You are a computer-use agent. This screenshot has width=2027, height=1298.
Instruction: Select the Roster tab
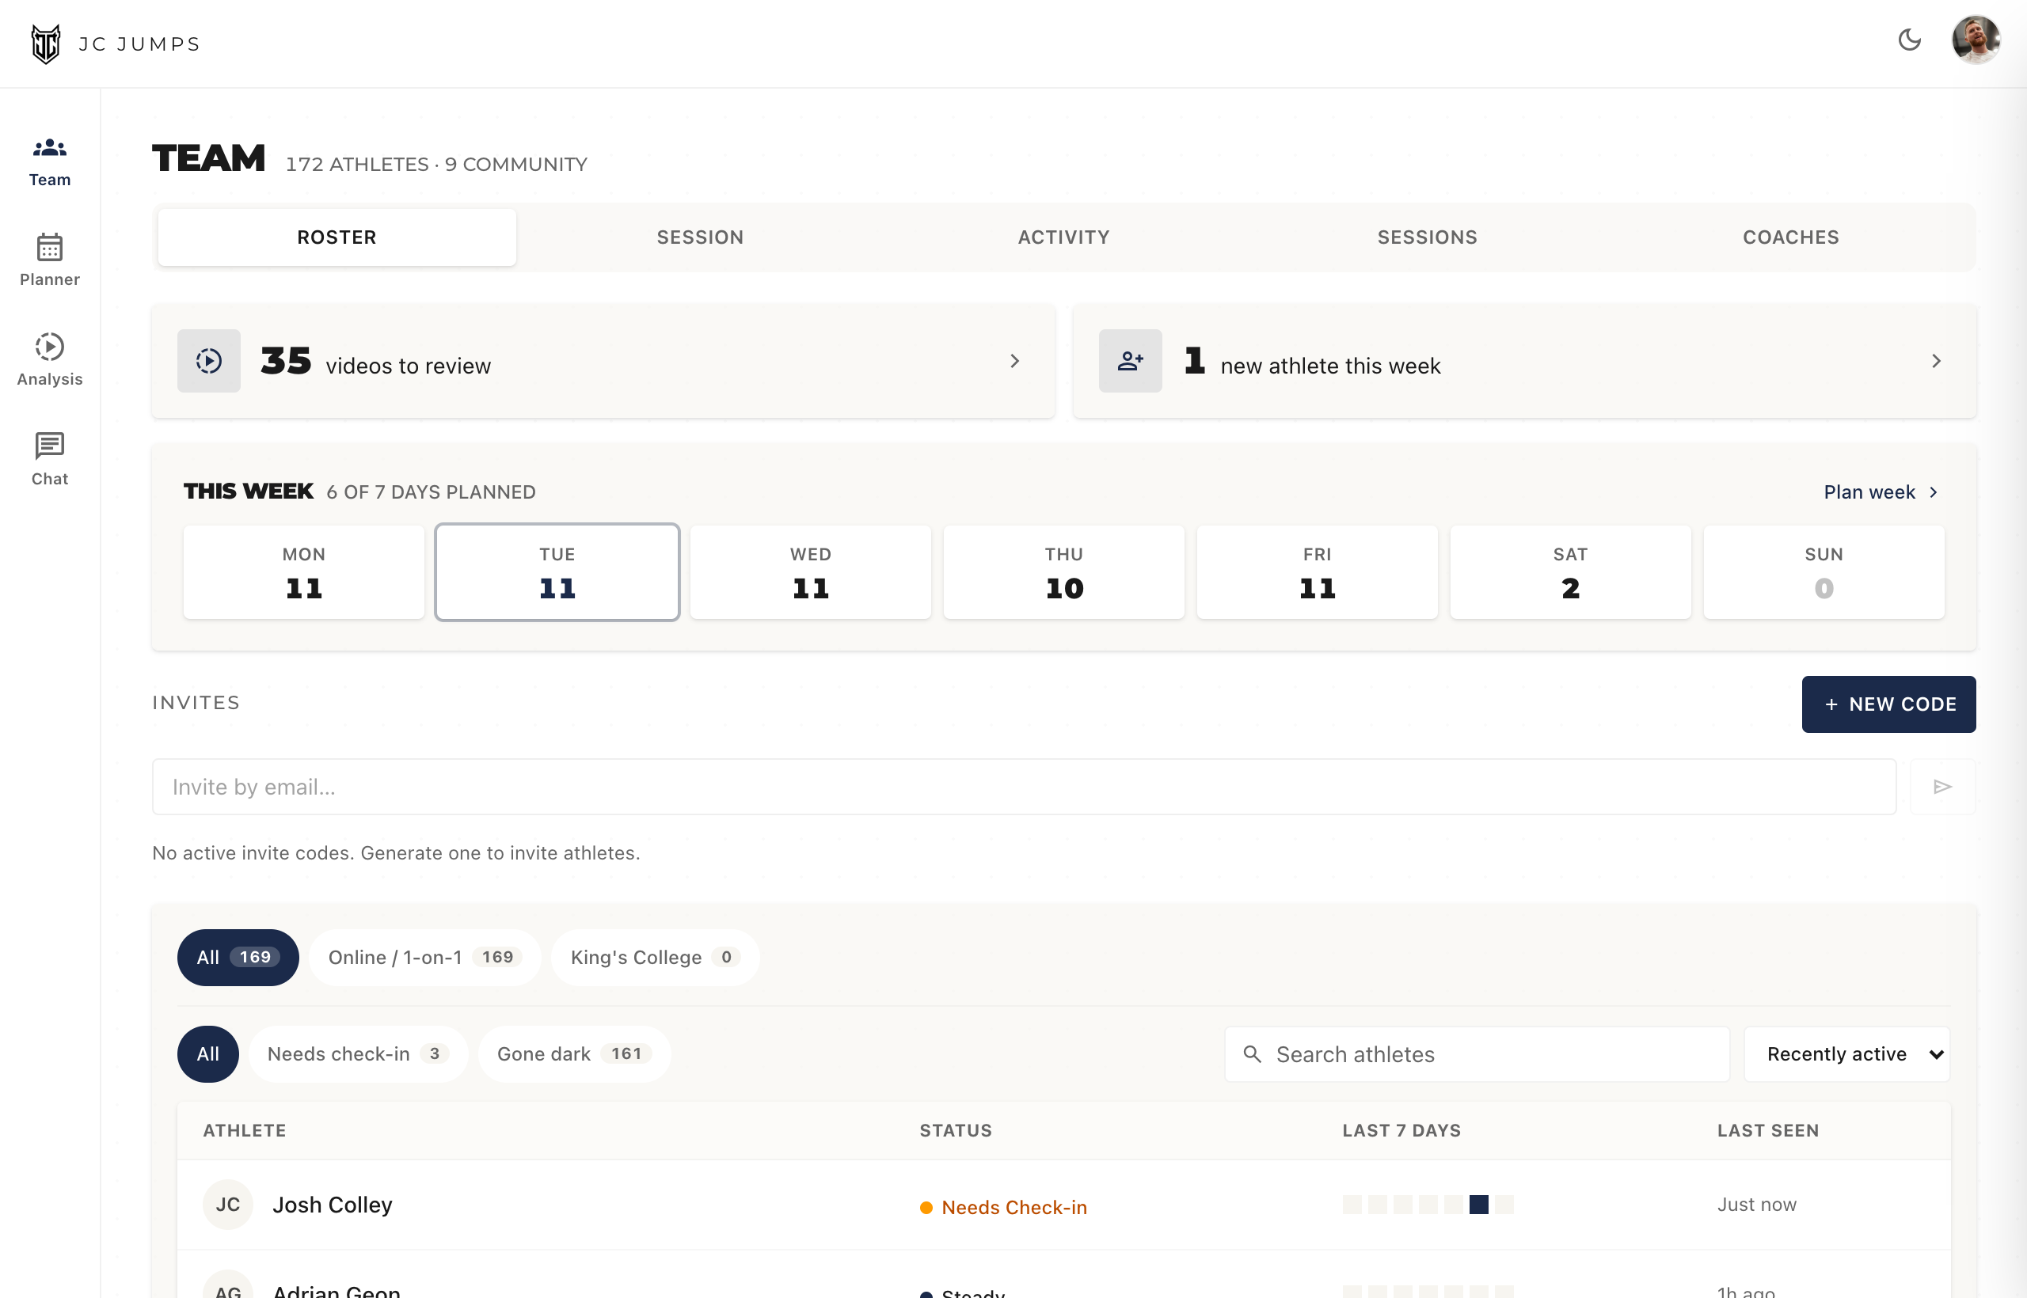tap(337, 237)
